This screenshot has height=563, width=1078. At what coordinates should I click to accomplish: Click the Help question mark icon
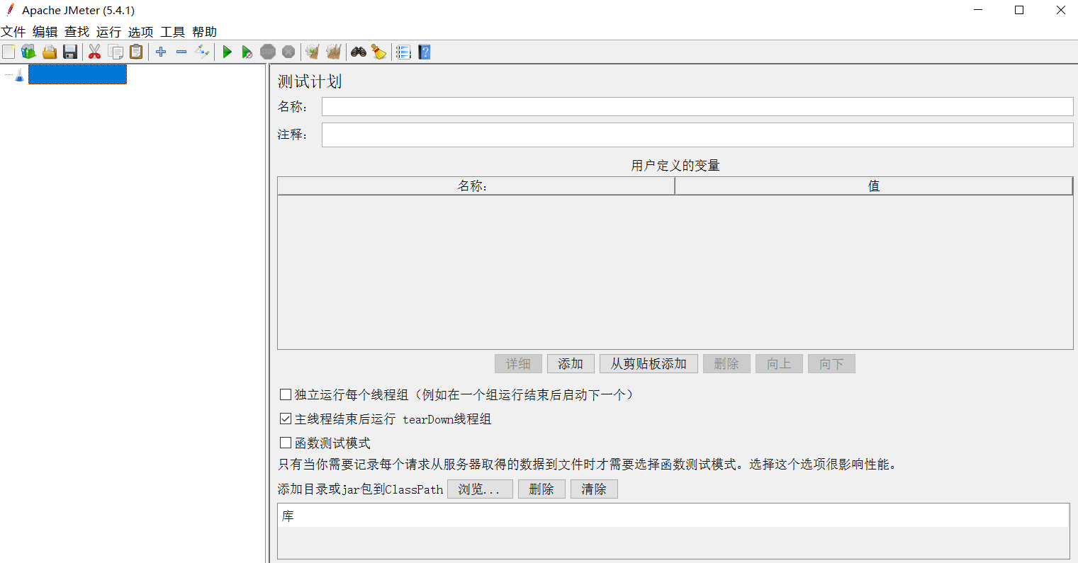[424, 52]
